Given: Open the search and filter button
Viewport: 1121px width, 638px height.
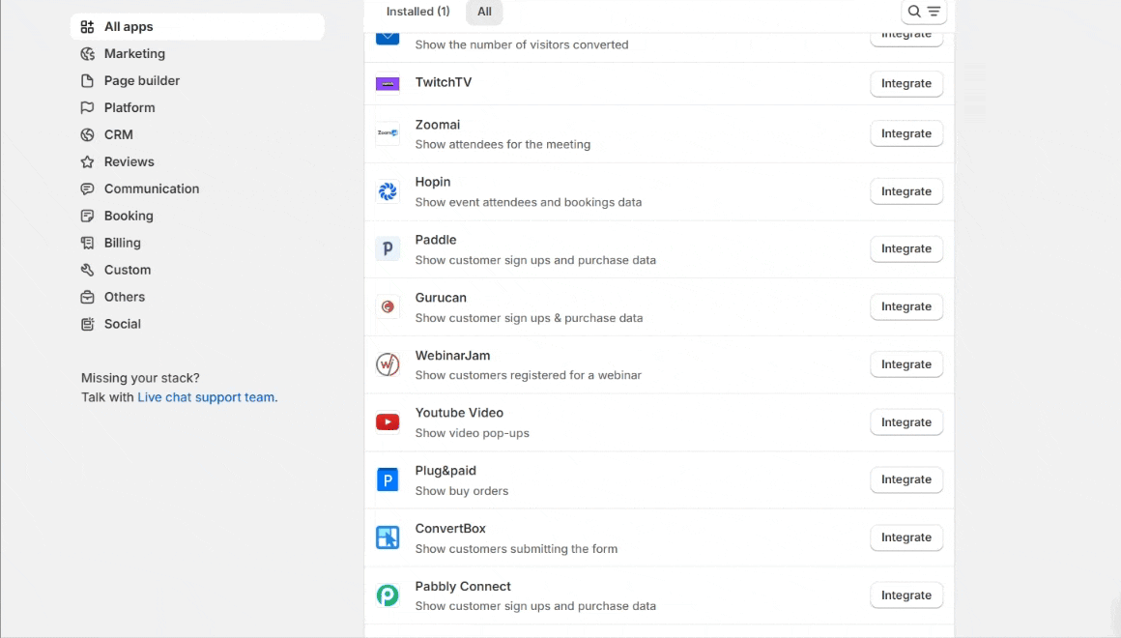Looking at the screenshot, I should click(924, 12).
